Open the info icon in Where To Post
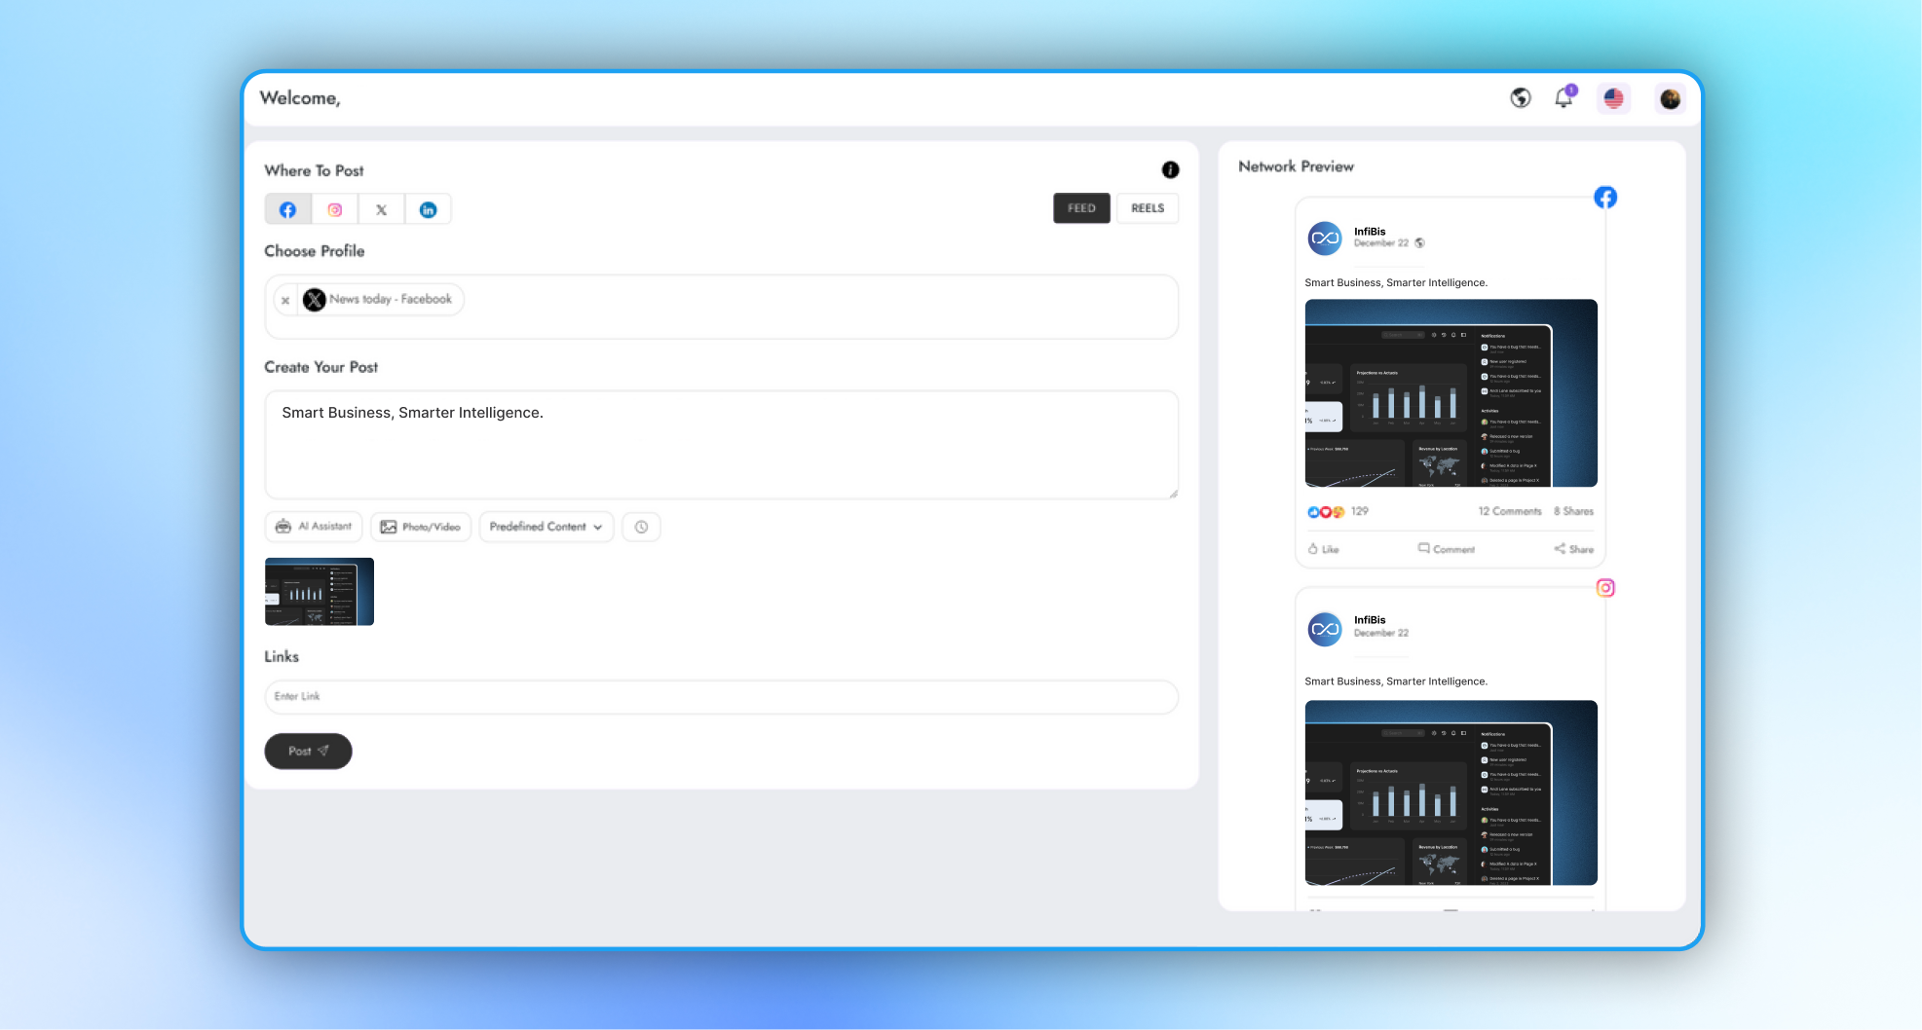The width and height of the screenshot is (1922, 1030). (1170, 170)
